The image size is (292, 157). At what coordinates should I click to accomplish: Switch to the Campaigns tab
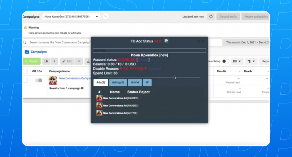coord(39,52)
